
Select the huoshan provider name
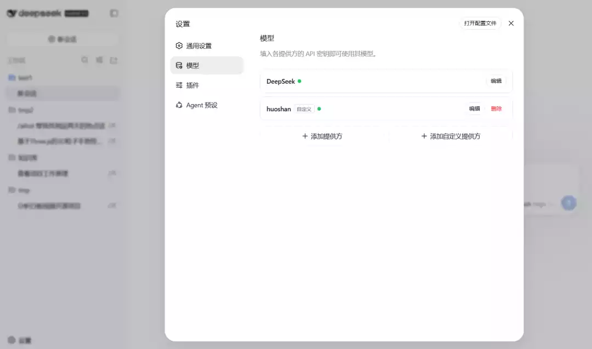point(278,108)
